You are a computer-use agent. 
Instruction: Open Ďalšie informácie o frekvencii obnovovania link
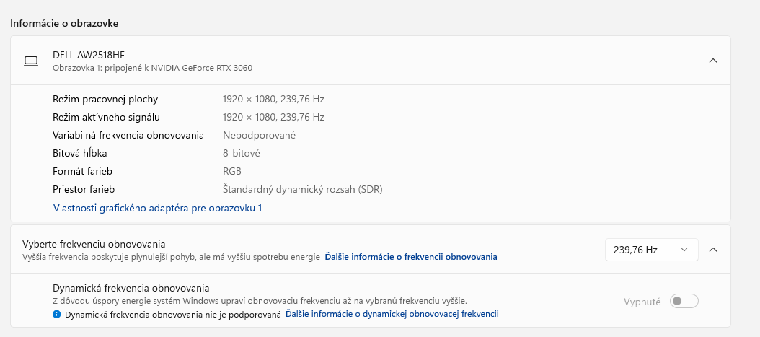click(410, 257)
